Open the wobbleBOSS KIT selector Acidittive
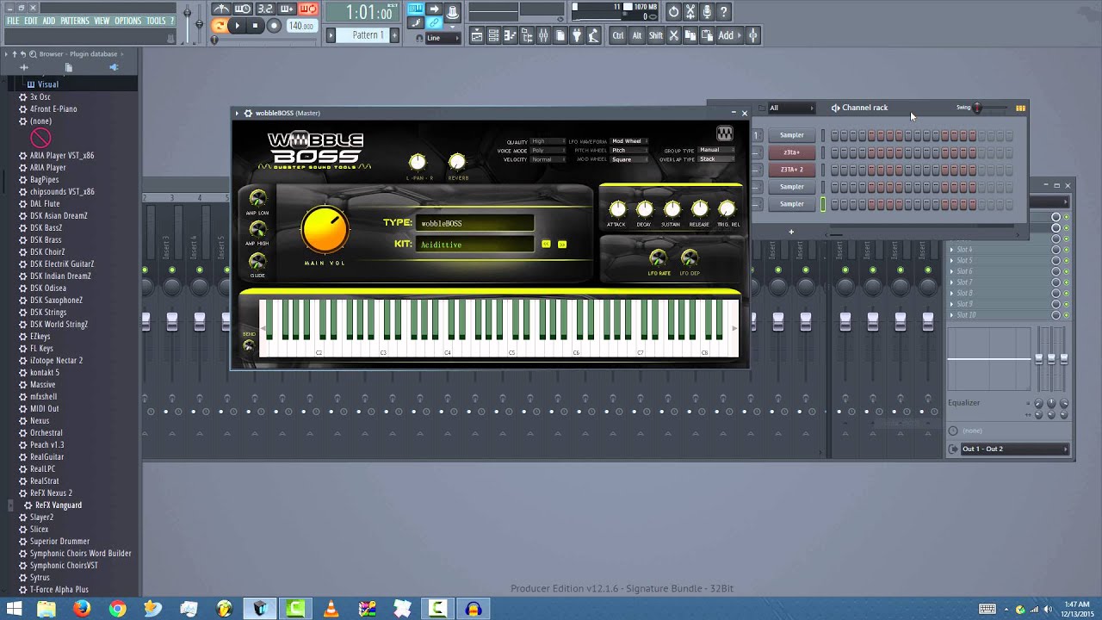This screenshot has width=1102, height=620. tap(474, 245)
